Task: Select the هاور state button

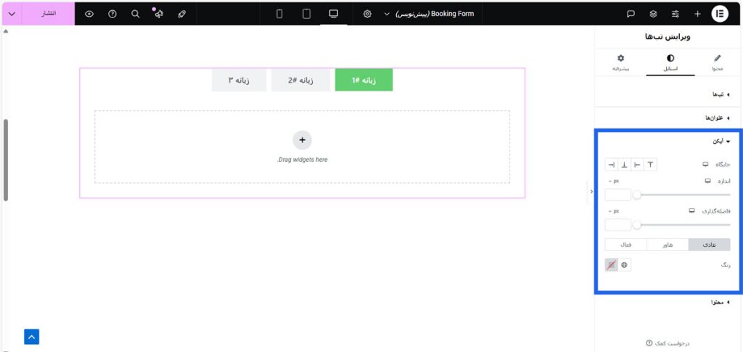Action: point(668,245)
